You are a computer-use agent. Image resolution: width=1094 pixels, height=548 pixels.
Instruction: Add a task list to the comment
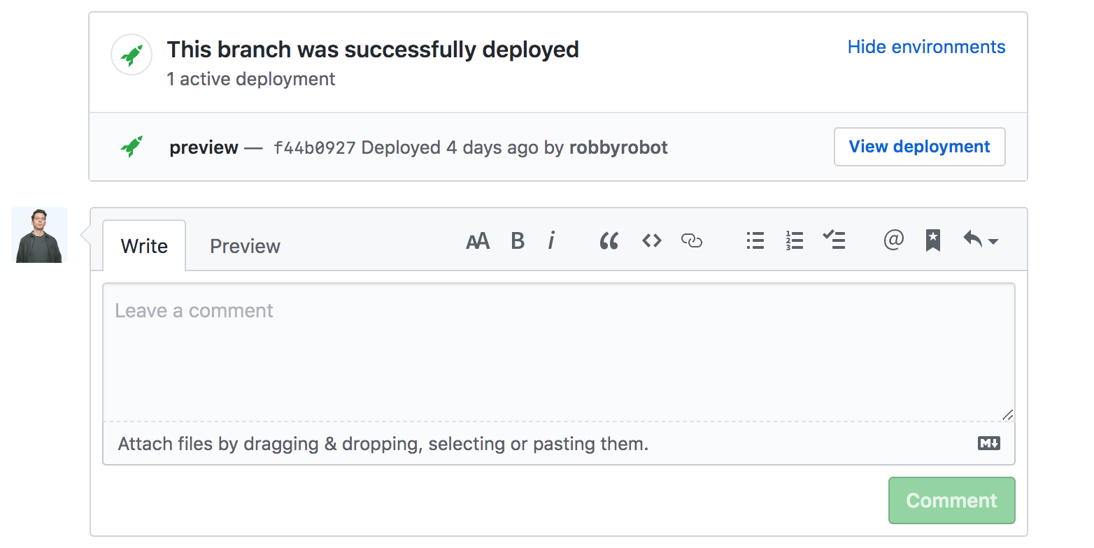click(x=834, y=240)
